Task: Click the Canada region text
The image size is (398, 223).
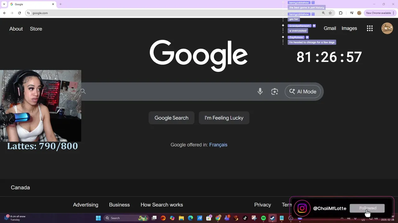Action: pyautogui.click(x=20, y=187)
